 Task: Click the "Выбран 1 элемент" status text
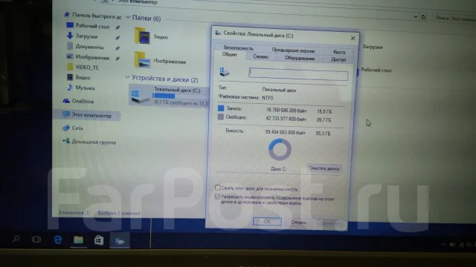[x=119, y=213]
